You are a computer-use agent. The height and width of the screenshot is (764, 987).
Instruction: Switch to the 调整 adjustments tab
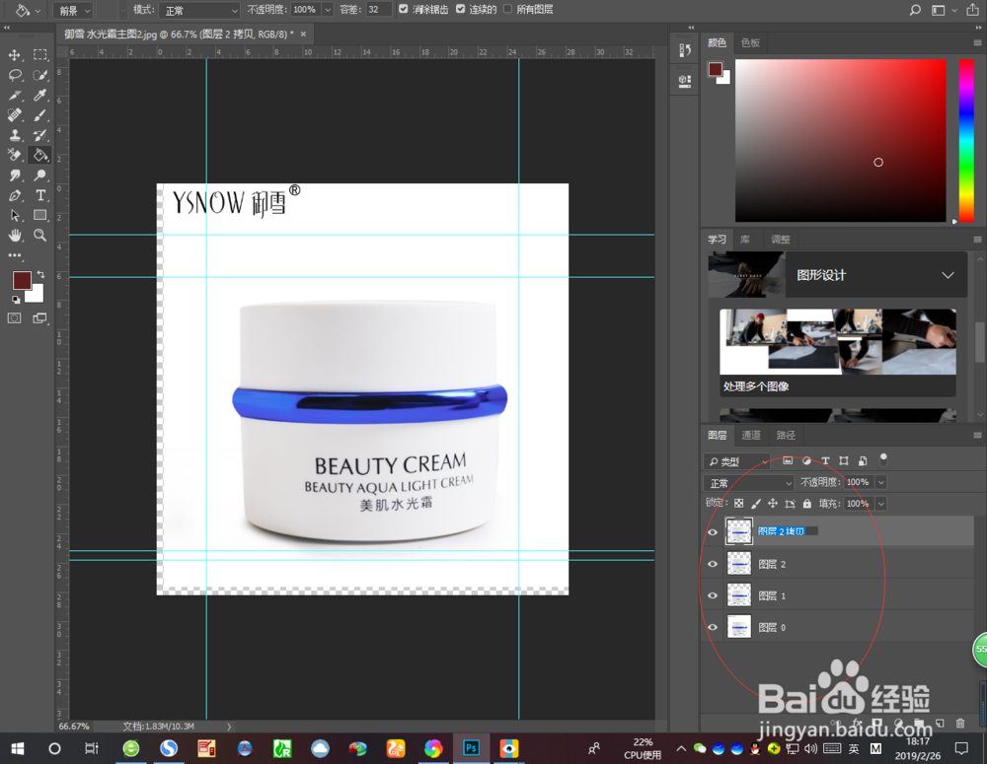tap(781, 240)
